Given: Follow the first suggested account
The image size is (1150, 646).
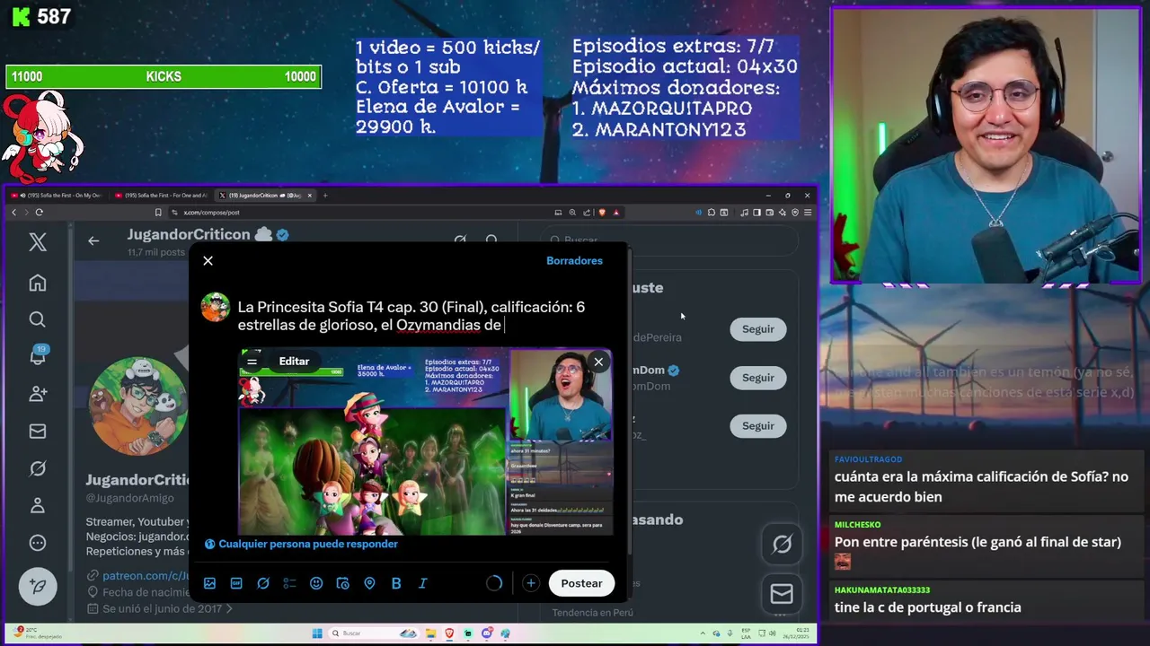Looking at the screenshot, I should (757, 329).
